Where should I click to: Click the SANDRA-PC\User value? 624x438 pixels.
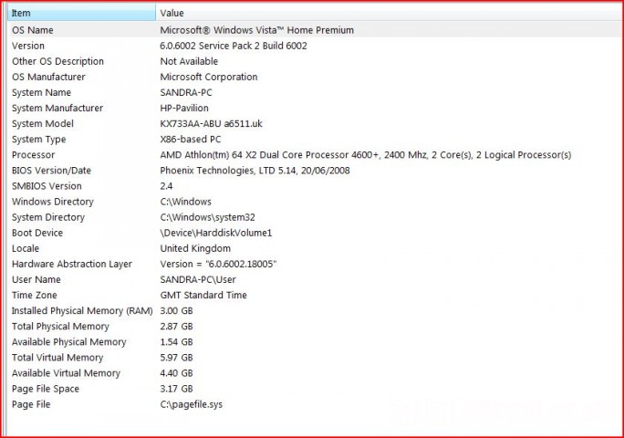click(x=198, y=279)
